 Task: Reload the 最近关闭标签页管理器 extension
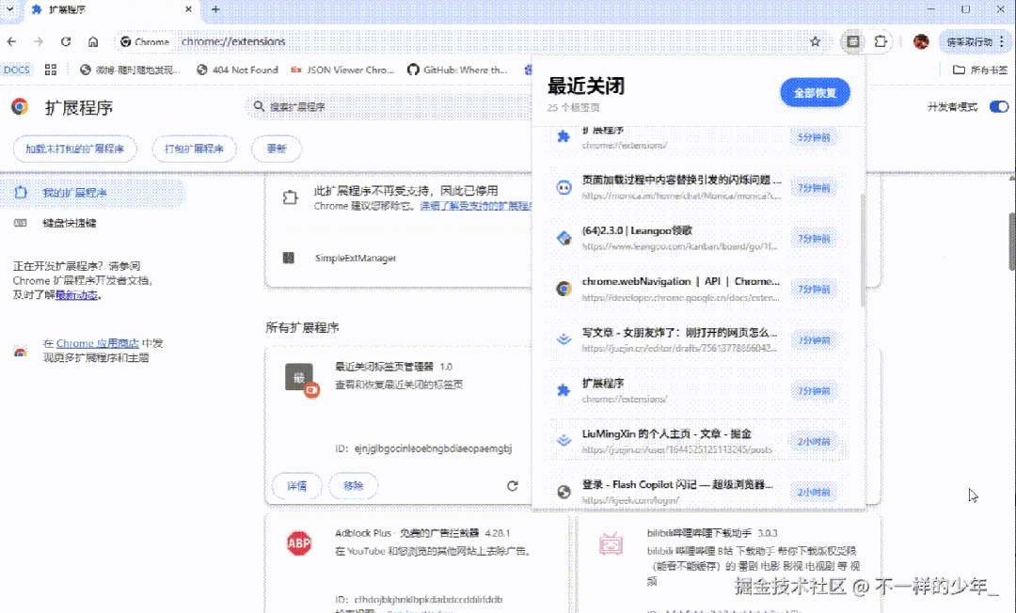click(x=513, y=486)
